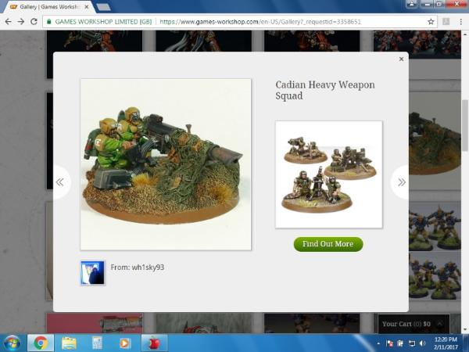Open the calculator-style taskbar app
The width and height of the screenshot is (469, 352).
97,343
